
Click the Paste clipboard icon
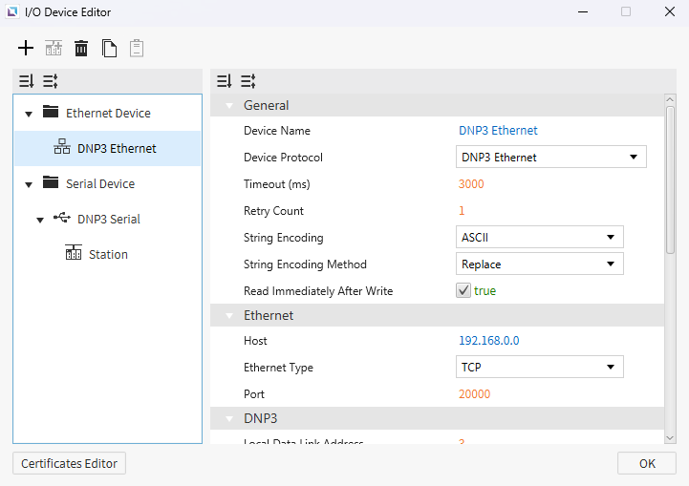click(137, 48)
